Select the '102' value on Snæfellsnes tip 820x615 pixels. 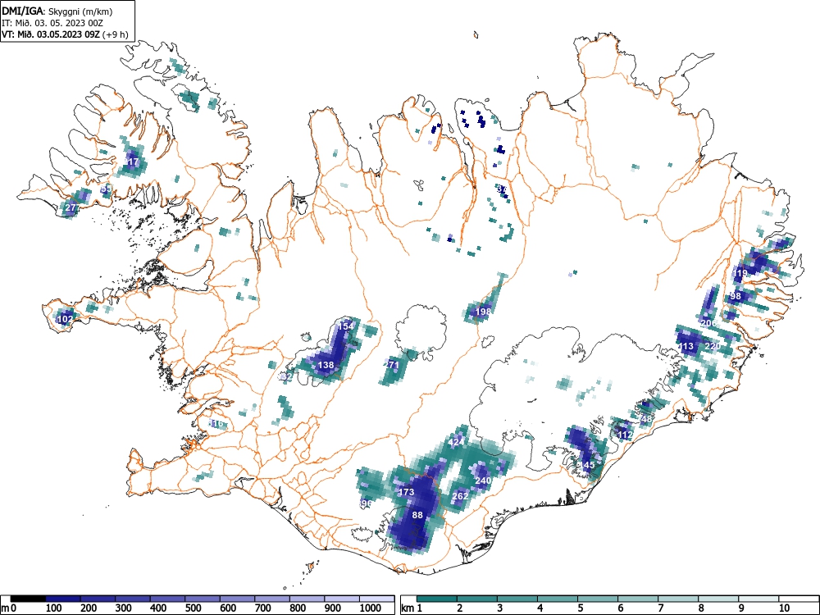pyautogui.click(x=65, y=319)
